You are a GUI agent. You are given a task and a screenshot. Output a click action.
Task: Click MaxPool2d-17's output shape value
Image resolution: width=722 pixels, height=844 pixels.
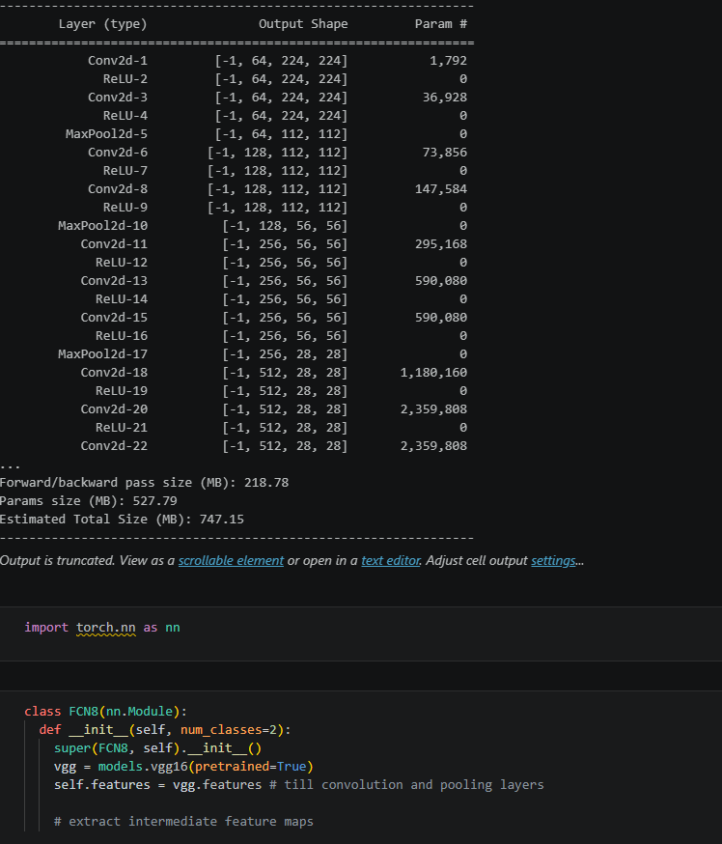coord(285,353)
